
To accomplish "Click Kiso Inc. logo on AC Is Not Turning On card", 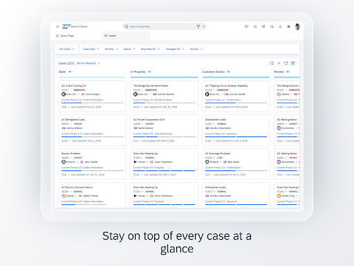I will 64,94.
